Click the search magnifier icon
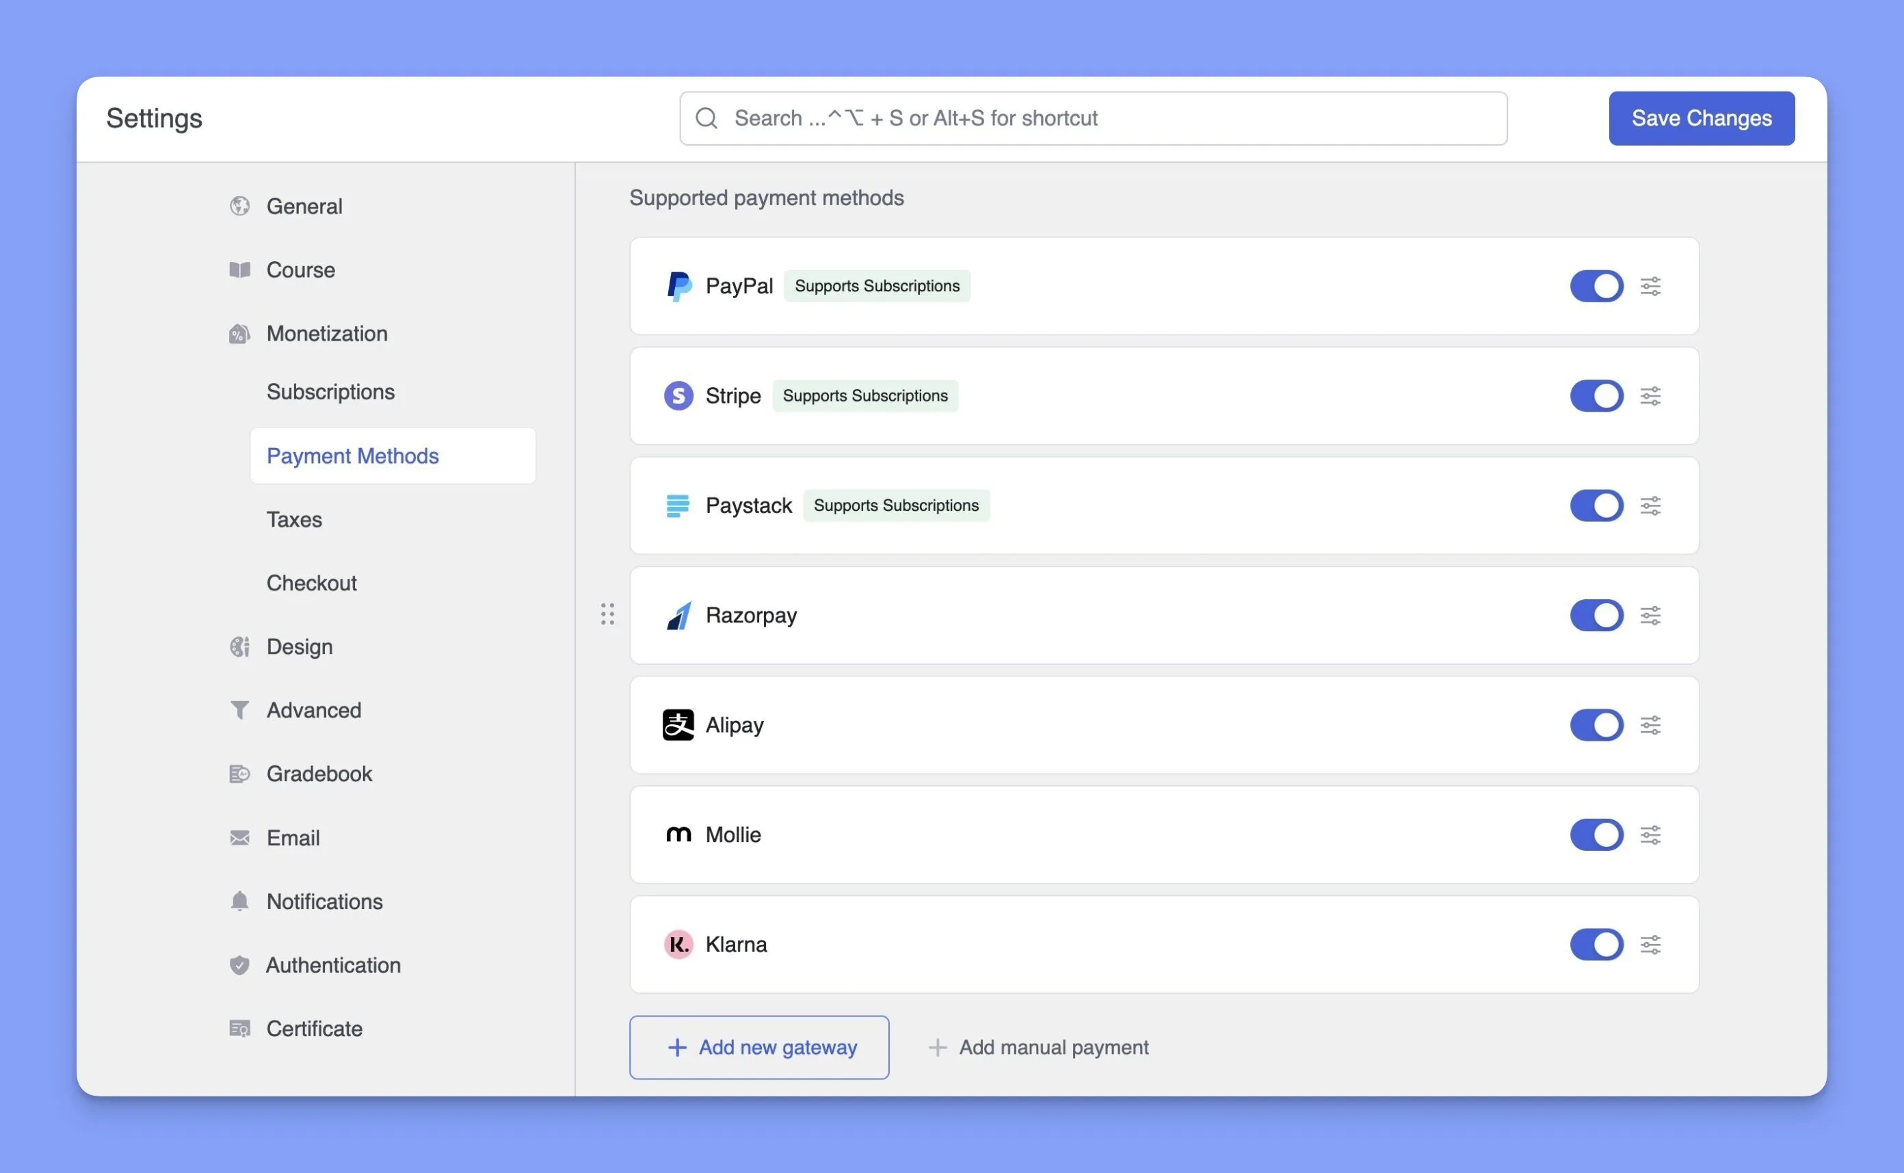 click(x=706, y=119)
